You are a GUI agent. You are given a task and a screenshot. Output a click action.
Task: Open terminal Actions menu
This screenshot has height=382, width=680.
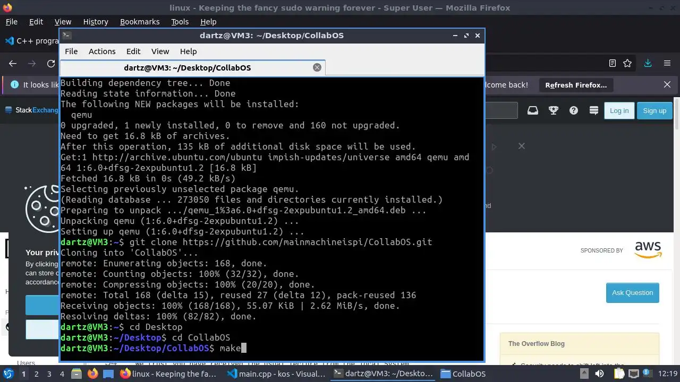coord(102,51)
